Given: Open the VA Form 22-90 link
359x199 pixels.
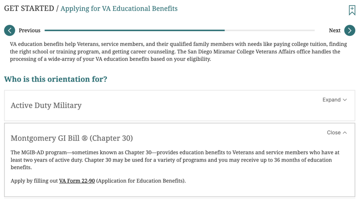Looking at the screenshot, I should (x=77, y=181).
